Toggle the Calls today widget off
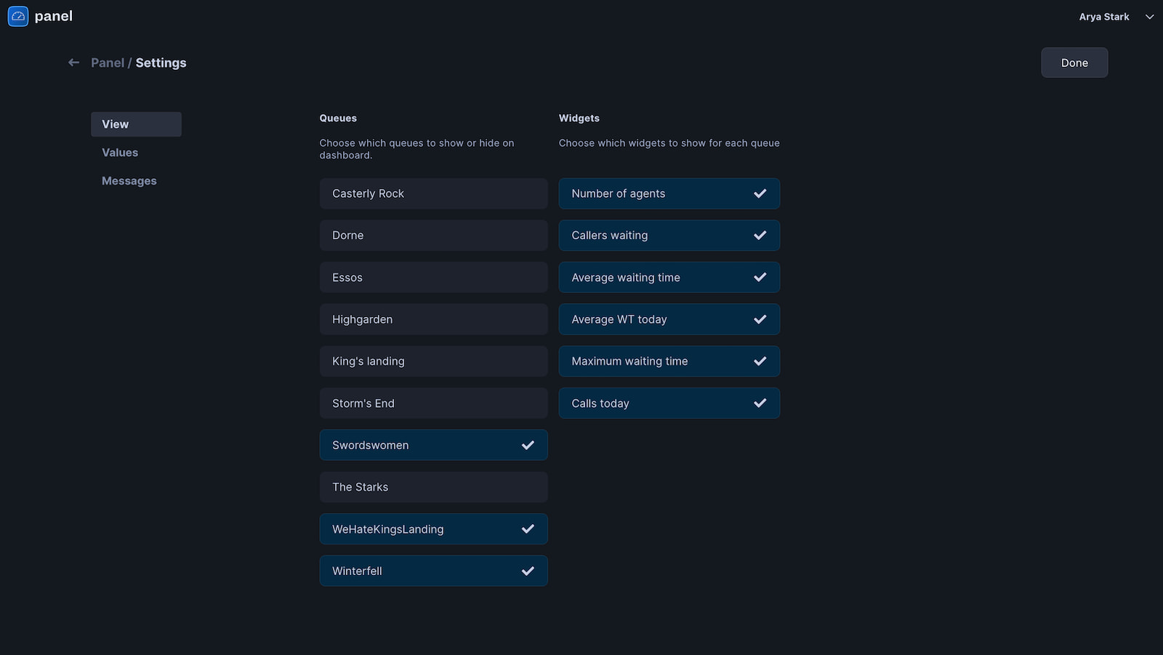The height and width of the screenshot is (655, 1163). point(669,403)
